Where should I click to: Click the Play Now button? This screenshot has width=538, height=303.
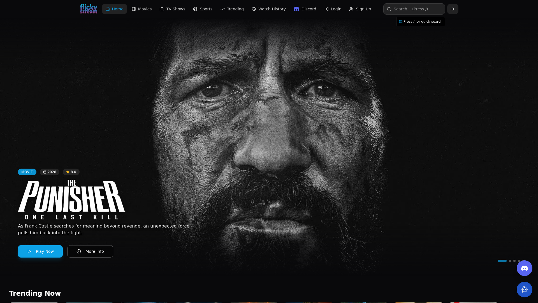coord(40,251)
